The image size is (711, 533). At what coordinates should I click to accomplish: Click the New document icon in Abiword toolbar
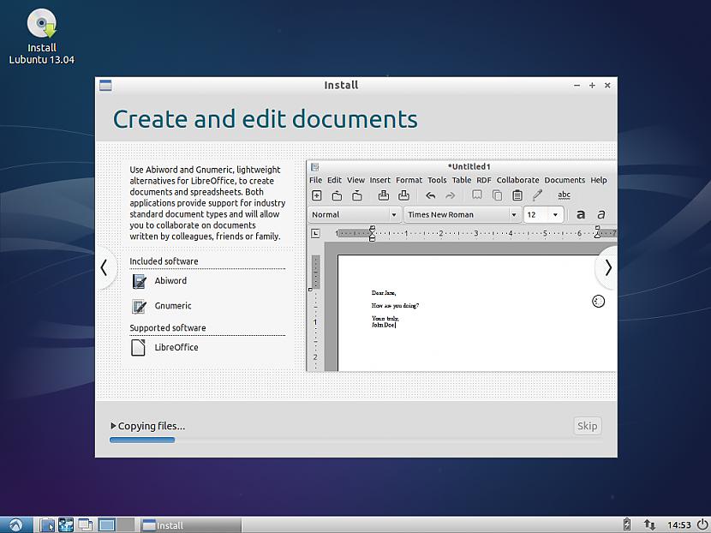tap(316, 195)
